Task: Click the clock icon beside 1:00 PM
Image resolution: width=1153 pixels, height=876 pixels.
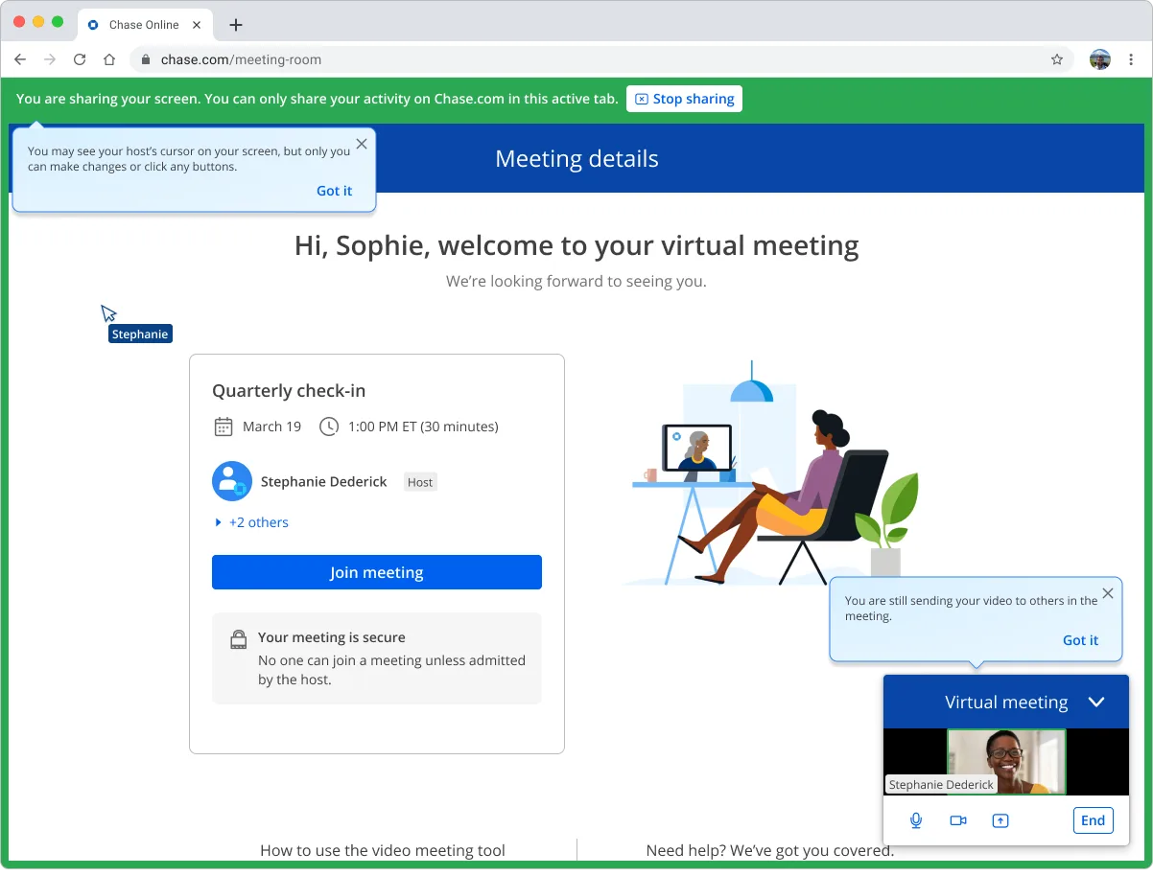Action: 329,426
